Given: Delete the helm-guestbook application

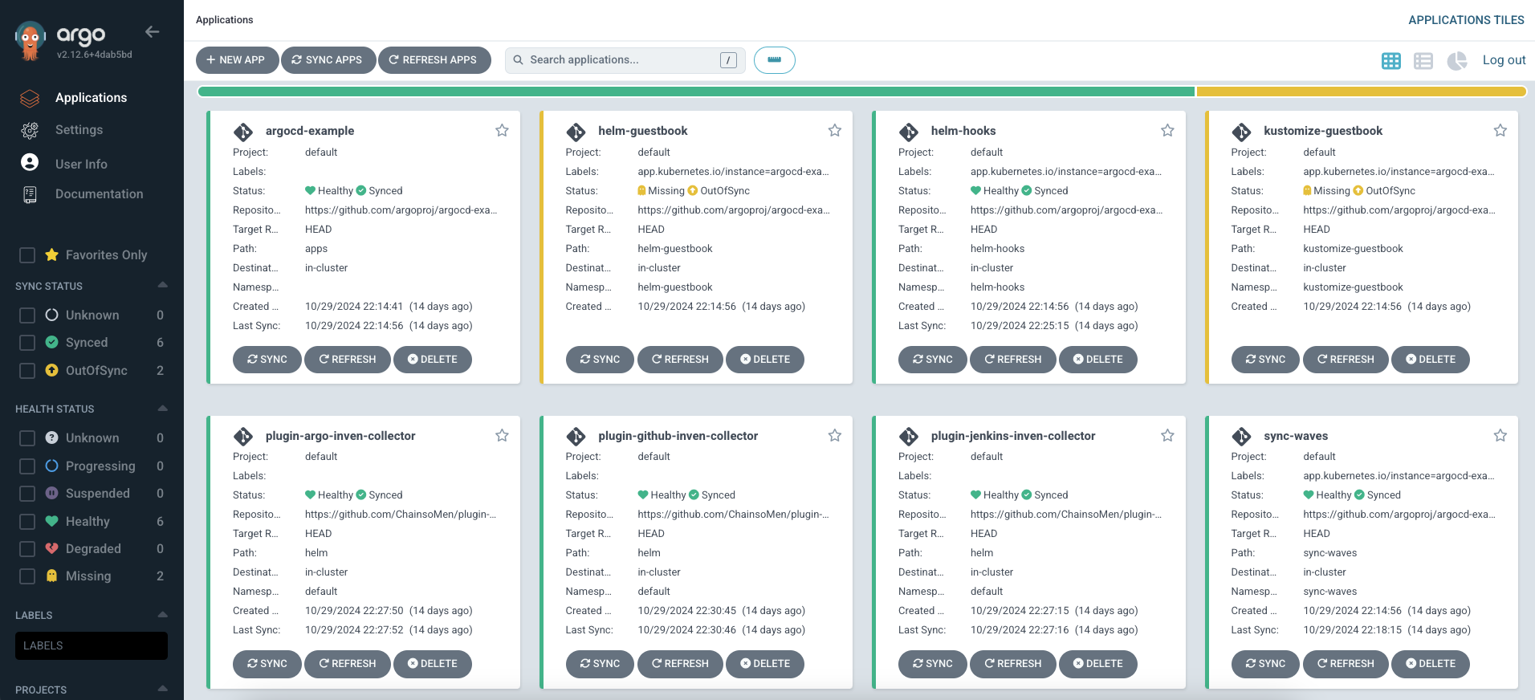Looking at the screenshot, I should 765,360.
